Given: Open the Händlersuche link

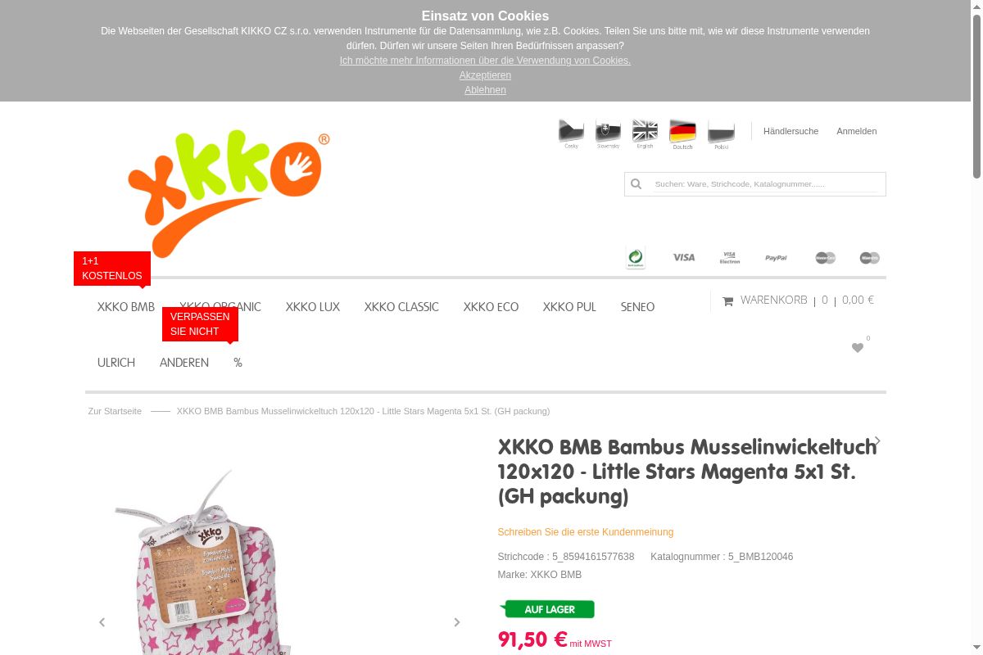Looking at the screenshot, I should (x=790, y=131).
